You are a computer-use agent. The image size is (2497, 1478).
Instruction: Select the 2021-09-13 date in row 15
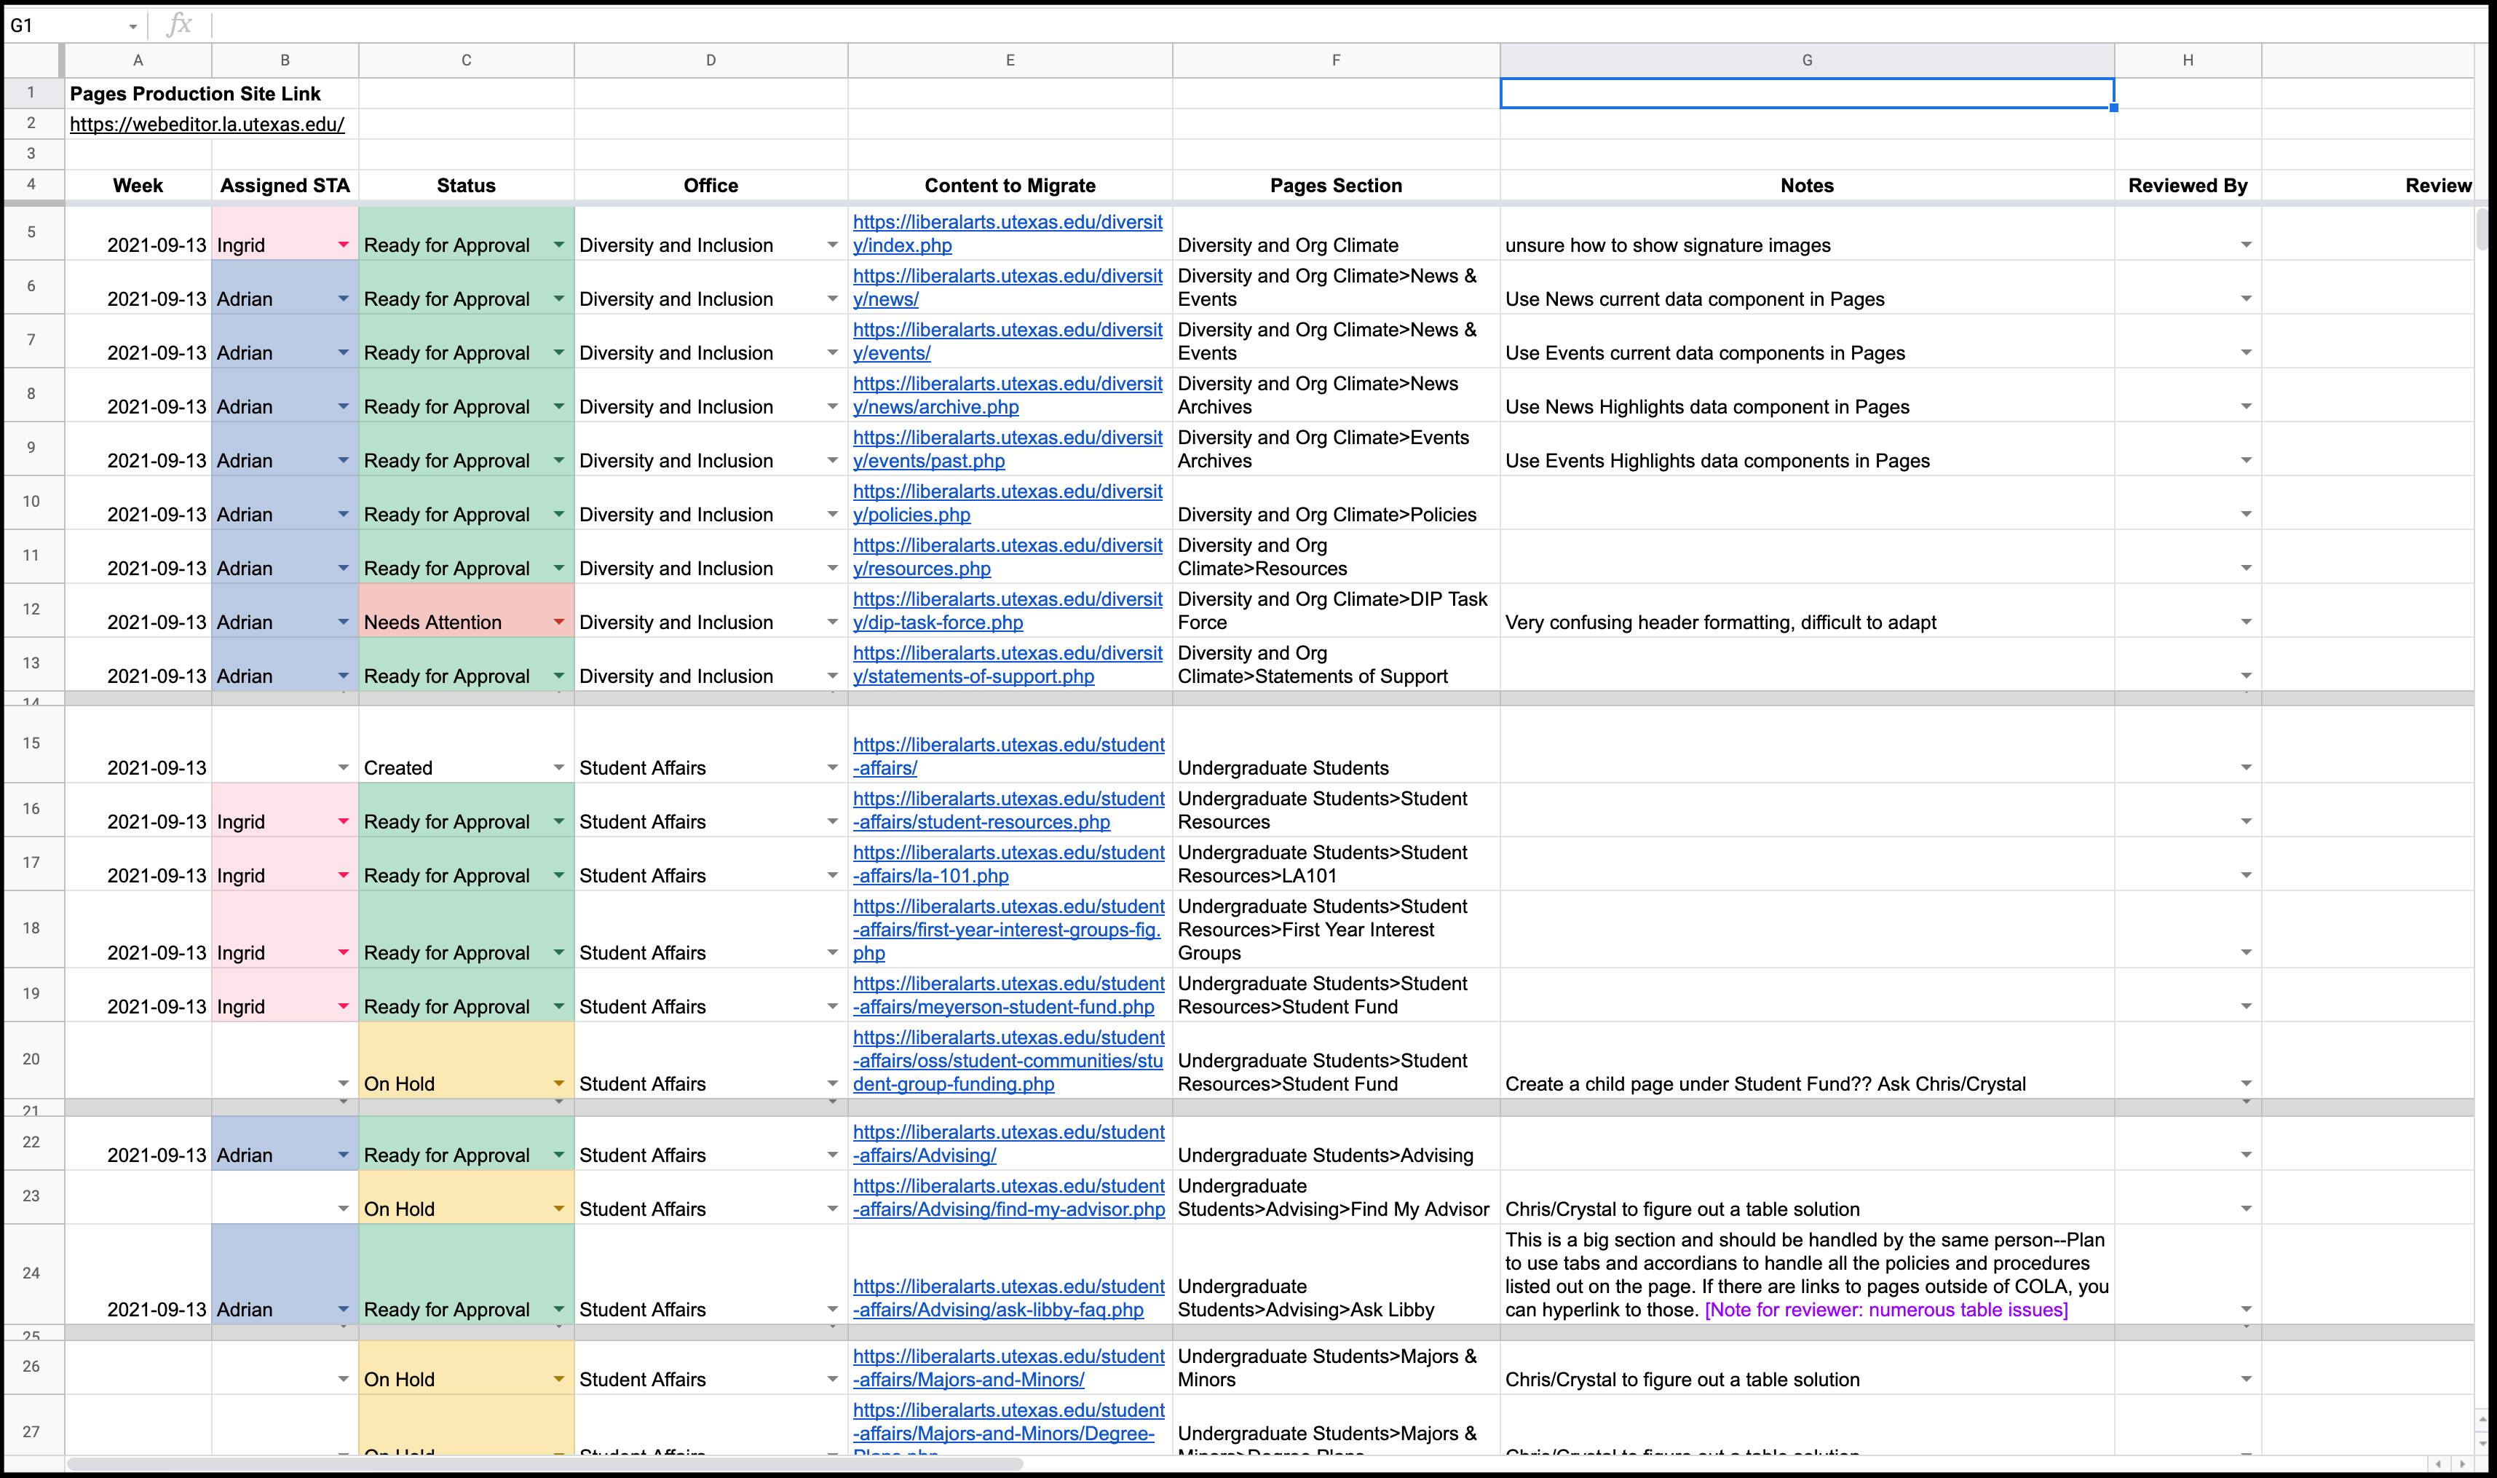tap(157, 768)
